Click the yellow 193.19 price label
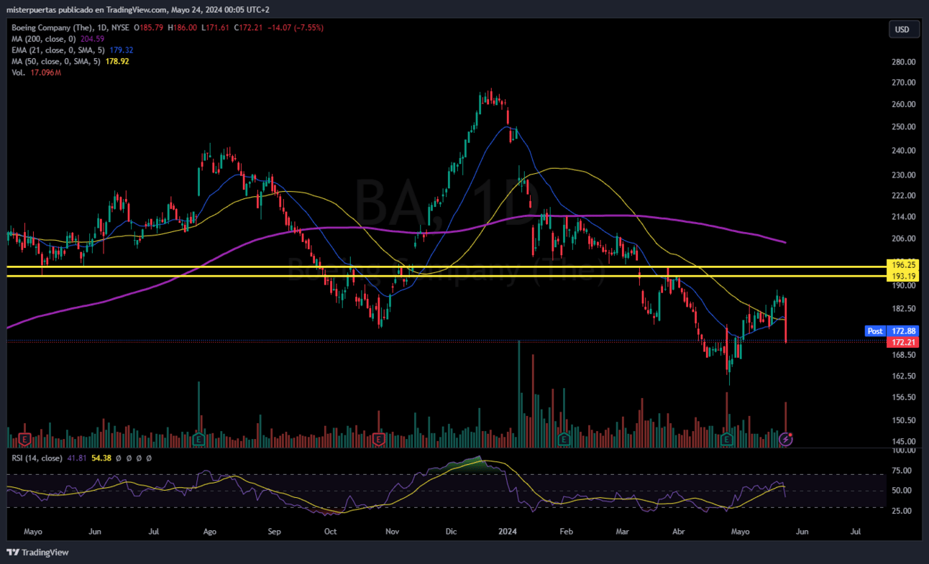Screen dimensions: 929x564 coord(903,276)
